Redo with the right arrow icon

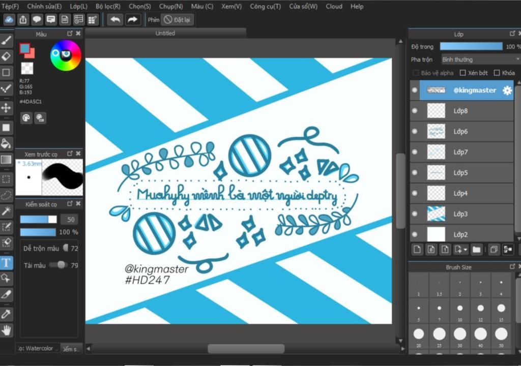pyautogui.click(x=133, y=20)
